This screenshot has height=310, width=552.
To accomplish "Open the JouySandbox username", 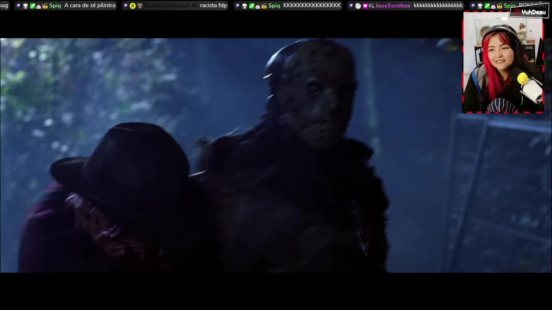I will [393, 6].
